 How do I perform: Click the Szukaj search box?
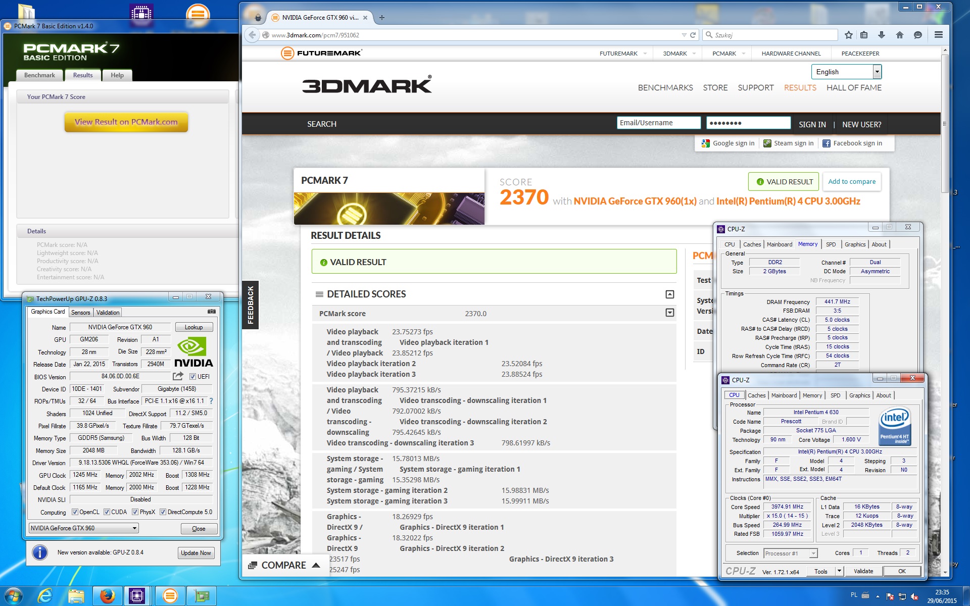coord(770,35)
